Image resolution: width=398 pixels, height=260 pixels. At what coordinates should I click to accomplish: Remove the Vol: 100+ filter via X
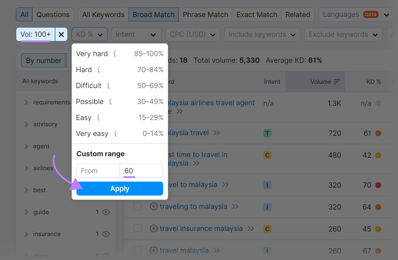pyautogui.click(x=61, y=34)
